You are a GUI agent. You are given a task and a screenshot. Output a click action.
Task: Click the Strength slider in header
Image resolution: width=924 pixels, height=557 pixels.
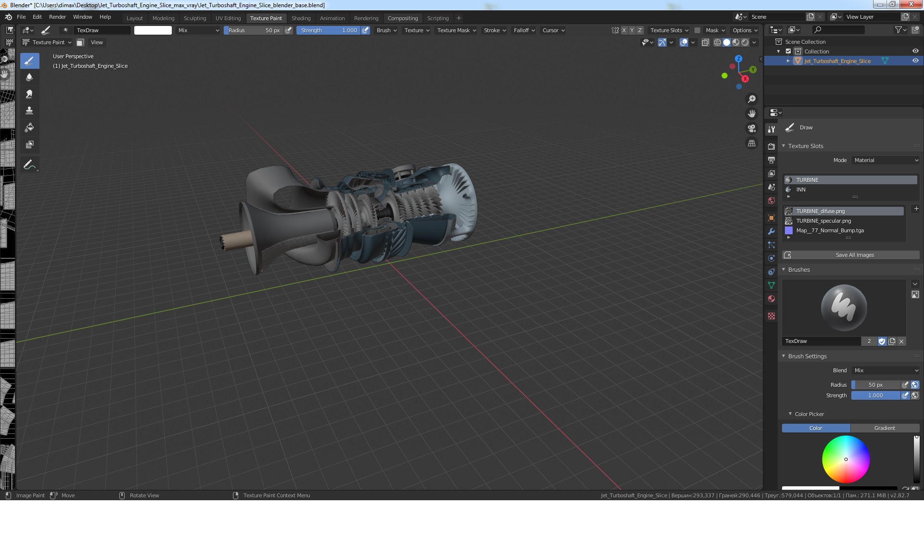(x=329, y=30)
